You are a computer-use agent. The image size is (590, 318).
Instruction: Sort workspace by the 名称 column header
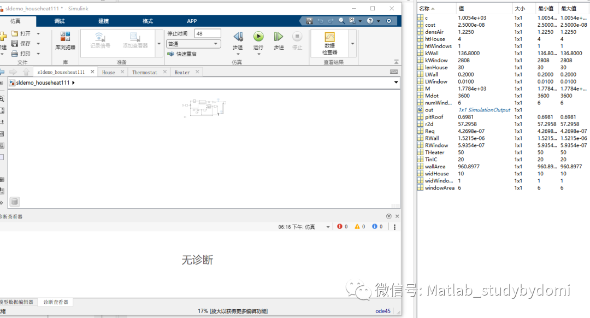tap(436, 9)
